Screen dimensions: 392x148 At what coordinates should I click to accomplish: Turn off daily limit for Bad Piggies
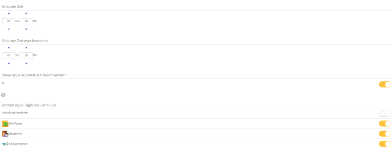click(x=385, y=124)
